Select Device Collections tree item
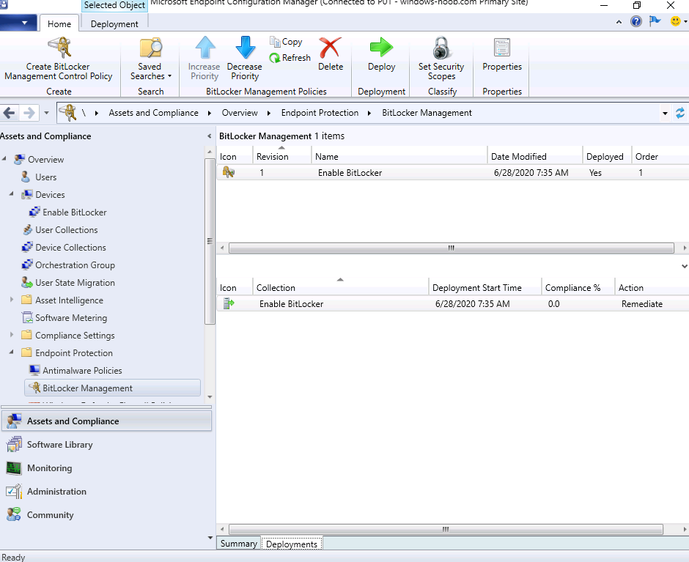The width and height of the screenshot is (689, 562). [x=70, y=248]
